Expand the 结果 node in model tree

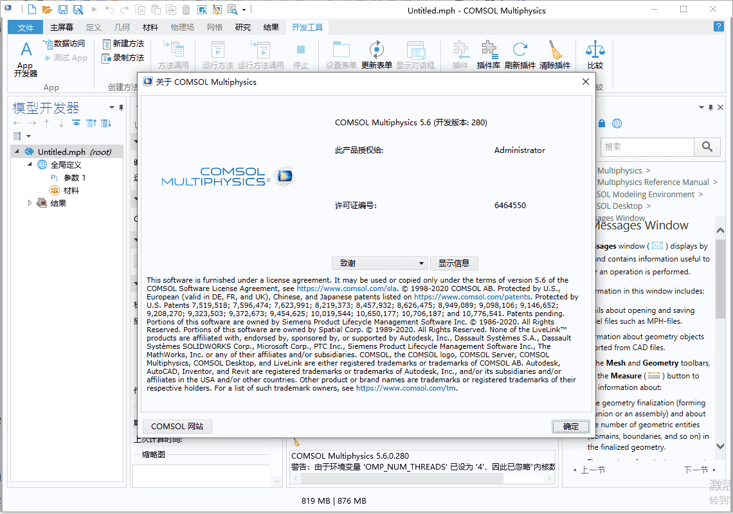[x=30, y=203]
